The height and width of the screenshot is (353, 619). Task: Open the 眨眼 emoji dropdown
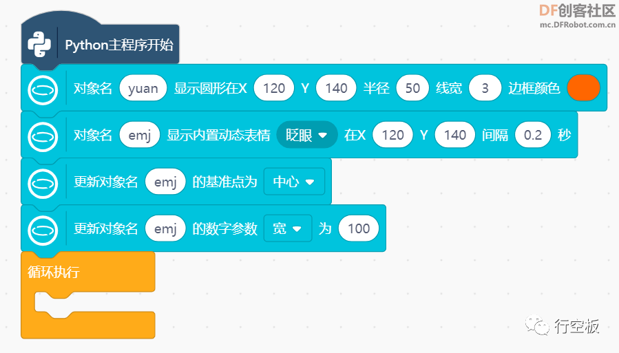click(306, 135)
